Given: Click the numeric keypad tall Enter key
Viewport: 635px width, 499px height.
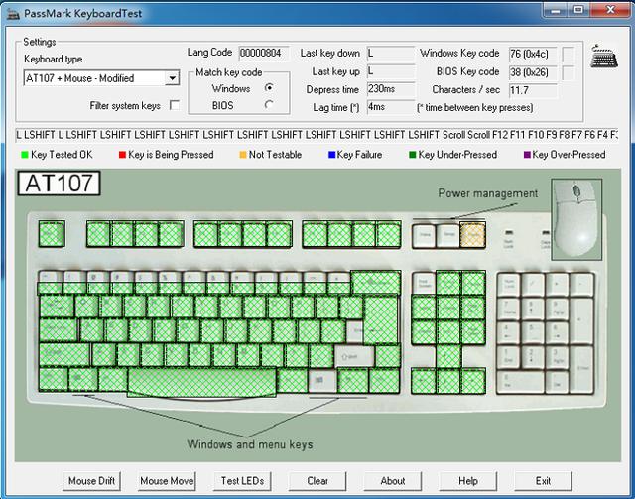Looking at the screenshot, I should 582,369.
